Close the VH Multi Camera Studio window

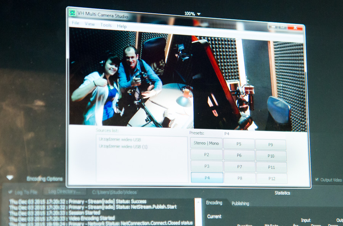coord(295,27)
